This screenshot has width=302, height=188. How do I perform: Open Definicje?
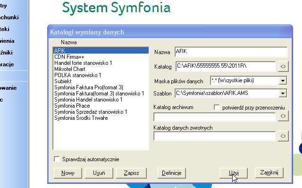[172, 173]
